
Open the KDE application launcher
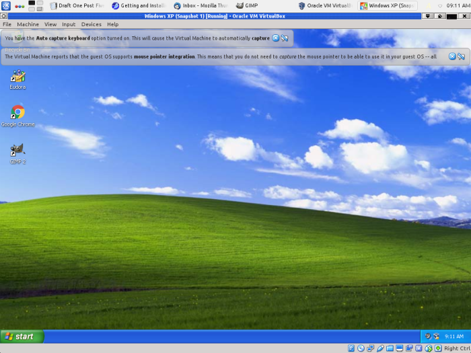[x=5, y=5]
